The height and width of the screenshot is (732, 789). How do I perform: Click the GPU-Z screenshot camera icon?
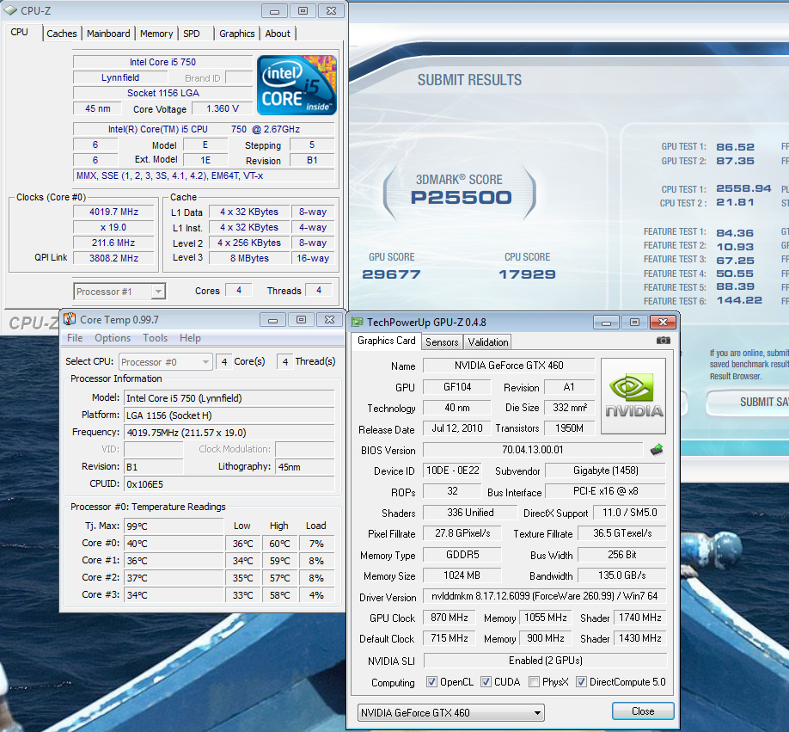point(664,341)
